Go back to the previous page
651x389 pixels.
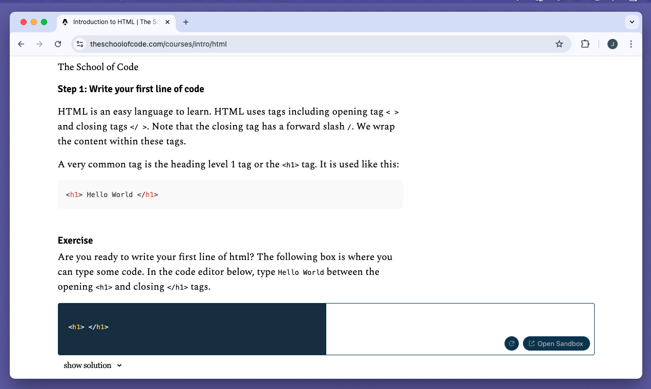point(21,44)
